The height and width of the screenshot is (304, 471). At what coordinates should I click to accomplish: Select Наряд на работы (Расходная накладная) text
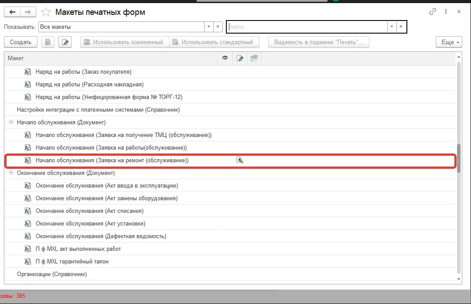click(89, 85)
